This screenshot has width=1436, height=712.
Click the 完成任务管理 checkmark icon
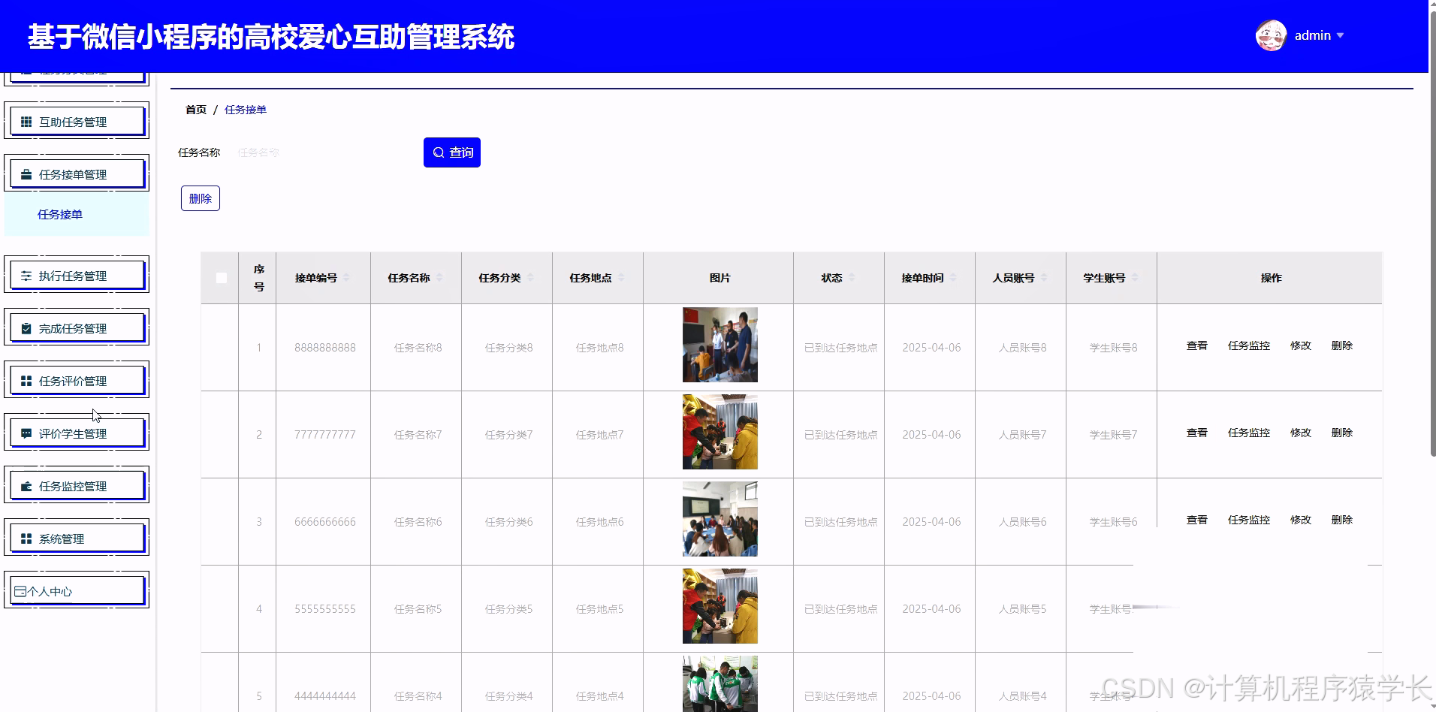26,327
